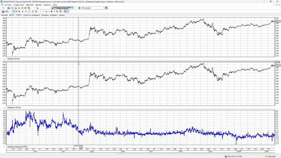
Task: Click the Feb label on the time axis
Action: pos(267,151)
